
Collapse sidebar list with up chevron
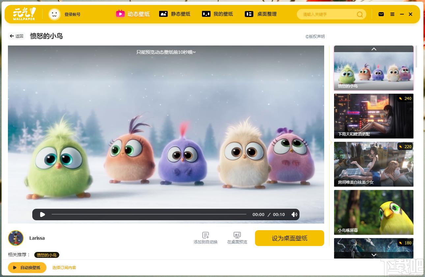pyautogui.click(x=374, y=49)
